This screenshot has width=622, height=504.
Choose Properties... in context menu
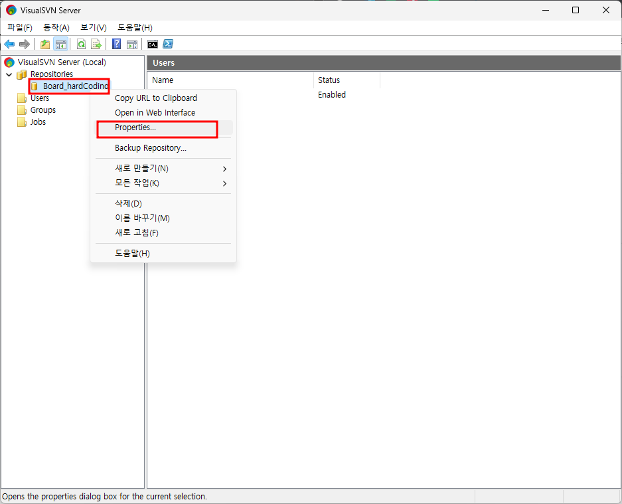(x=163, y=127)
